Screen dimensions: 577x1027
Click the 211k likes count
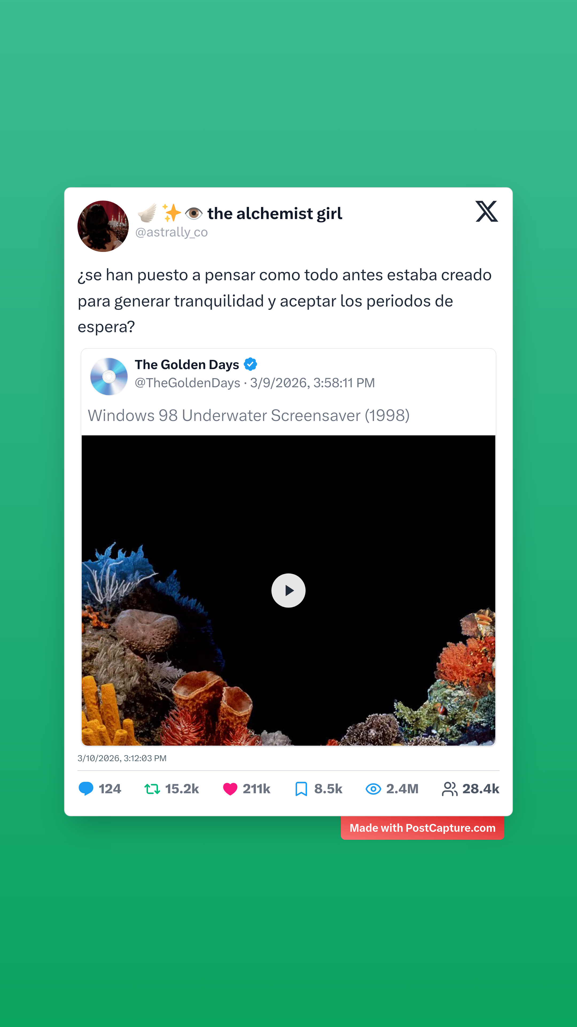pos(256,789)
